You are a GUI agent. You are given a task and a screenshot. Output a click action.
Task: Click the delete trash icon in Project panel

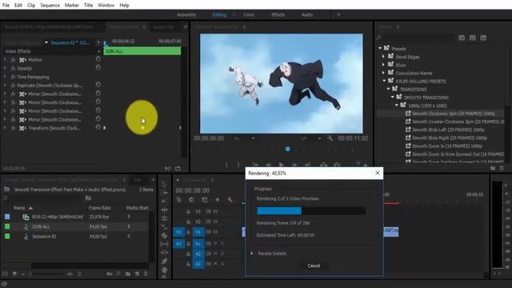[x=146, y=274]
